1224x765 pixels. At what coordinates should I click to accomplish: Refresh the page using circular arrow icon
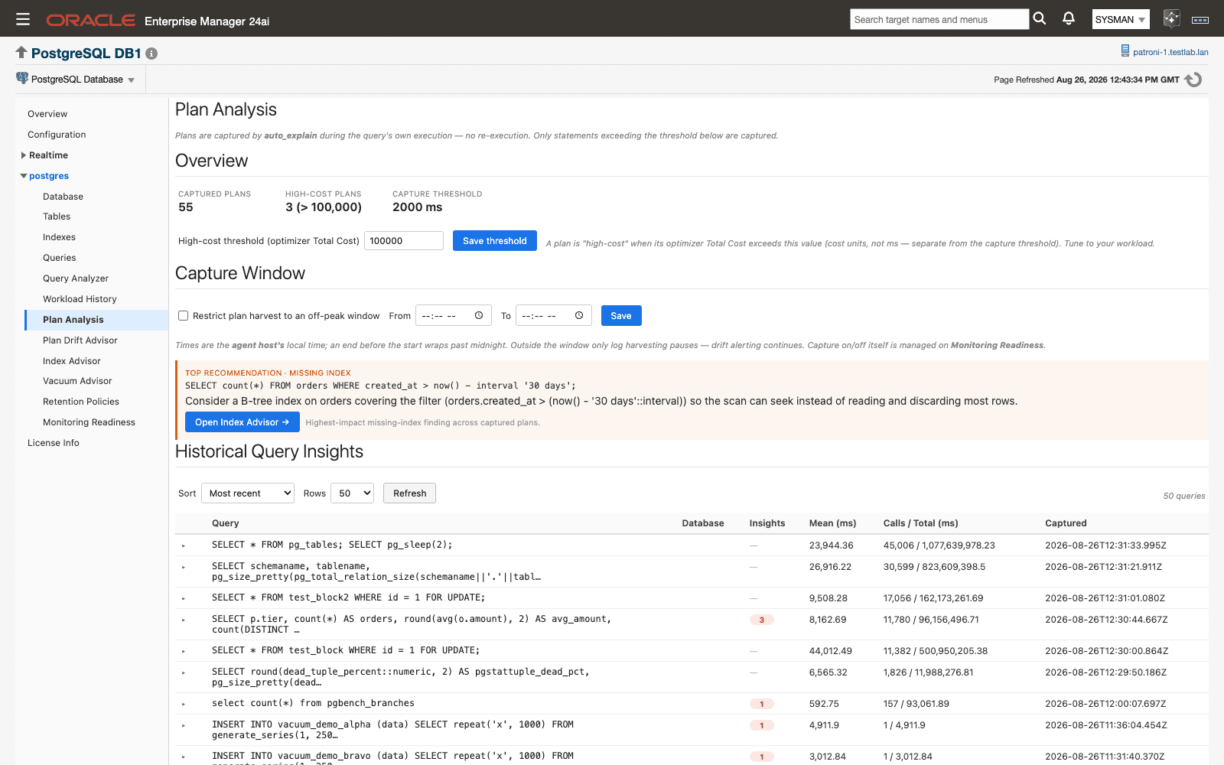coord(1193,80)
